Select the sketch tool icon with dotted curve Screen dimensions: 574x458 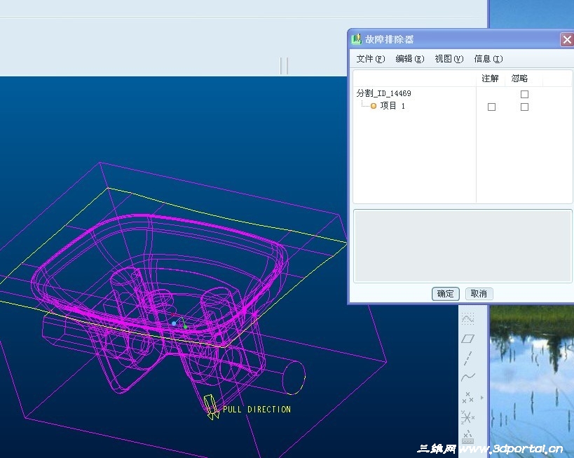click(468, 318)
